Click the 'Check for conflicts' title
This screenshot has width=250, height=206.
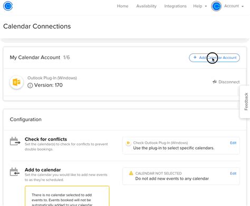coord(46,139)
